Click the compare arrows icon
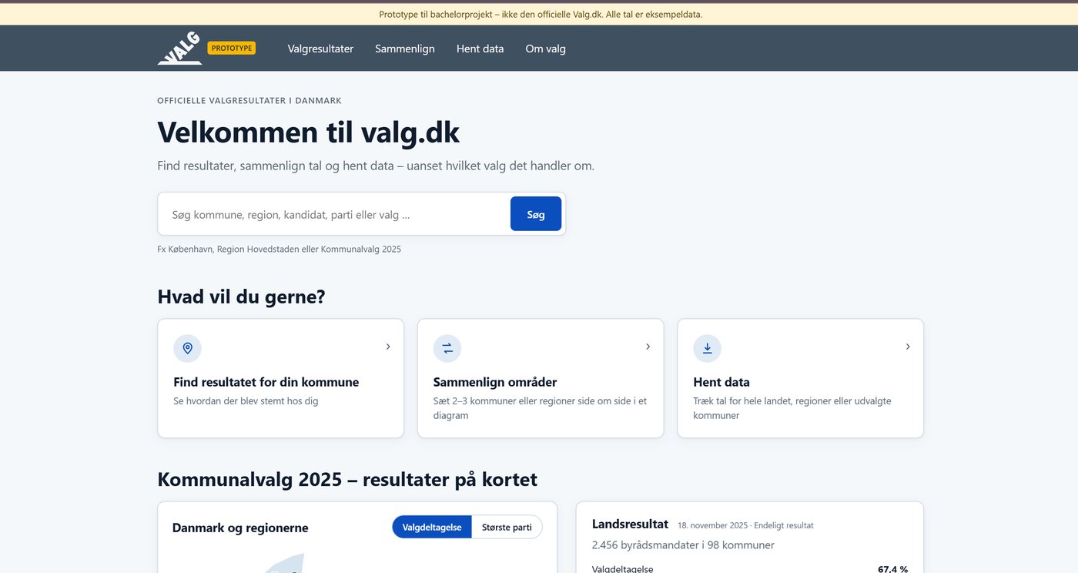The height and width of the screenshot is (573, 1078). [447, 348]
